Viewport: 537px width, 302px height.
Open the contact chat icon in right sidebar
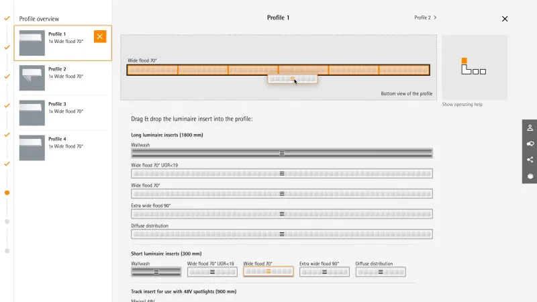[530, 144]
